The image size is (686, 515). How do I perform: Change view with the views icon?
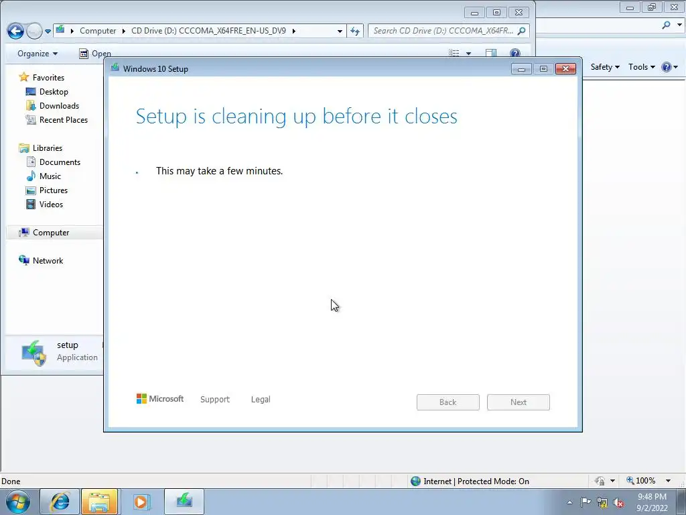[454, 53]
